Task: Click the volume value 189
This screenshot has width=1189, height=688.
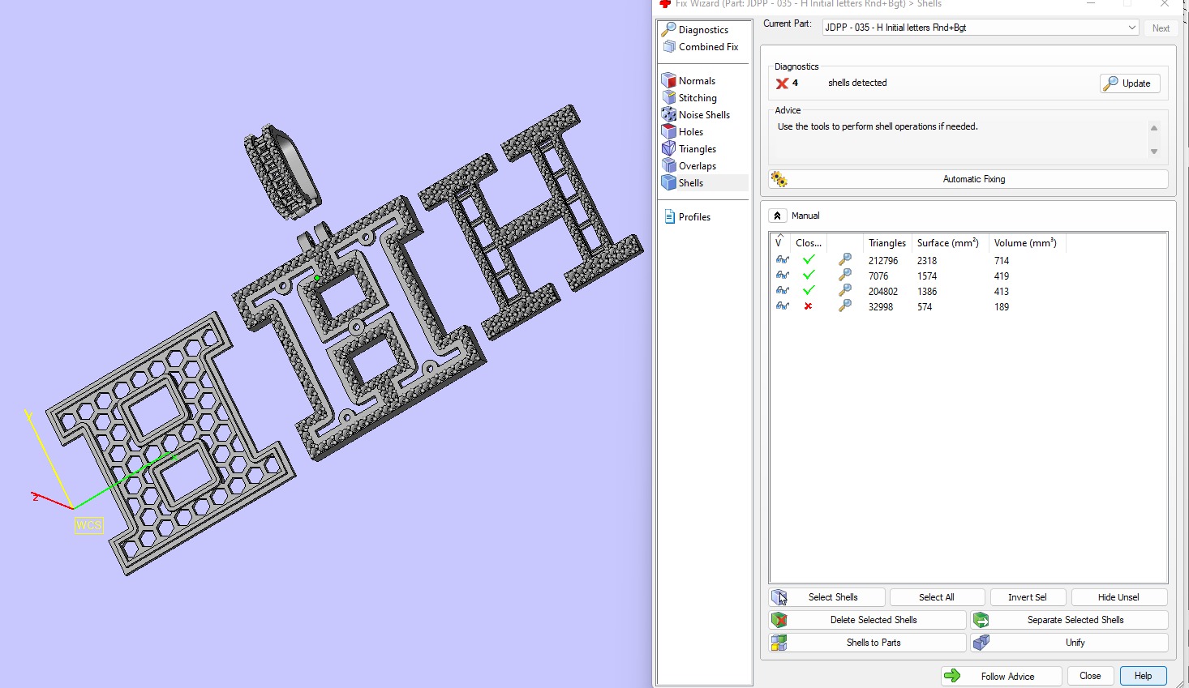Action: tap(1002, 307)
